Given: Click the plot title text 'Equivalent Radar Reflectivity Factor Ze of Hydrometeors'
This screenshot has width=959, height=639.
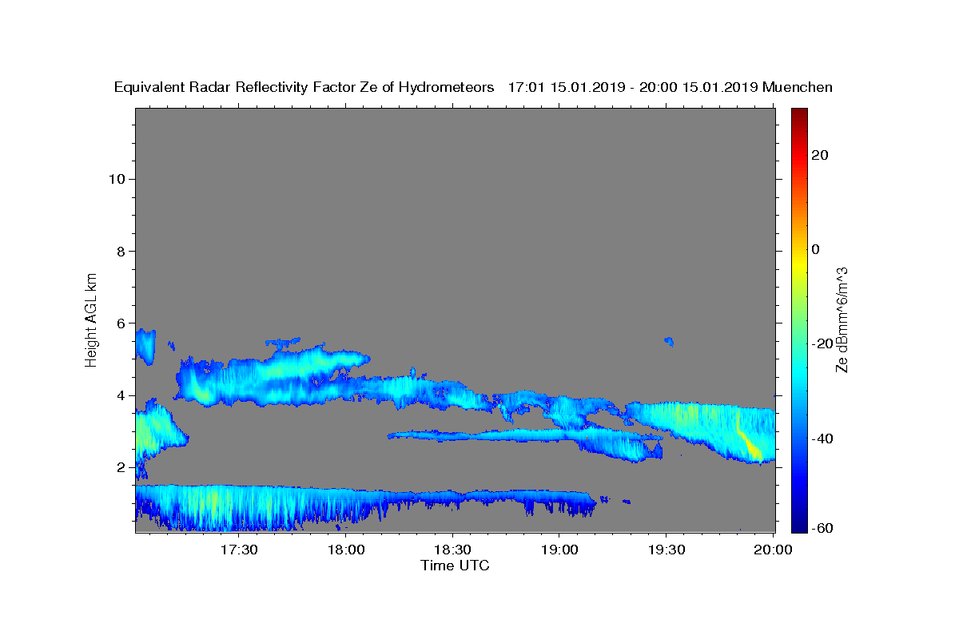Looking at the screenshot, I should click(x=304, y=87).
